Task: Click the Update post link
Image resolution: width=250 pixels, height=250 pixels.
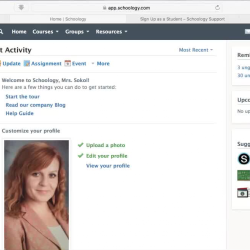Action: pyautogui.click(x=11, y=63)
